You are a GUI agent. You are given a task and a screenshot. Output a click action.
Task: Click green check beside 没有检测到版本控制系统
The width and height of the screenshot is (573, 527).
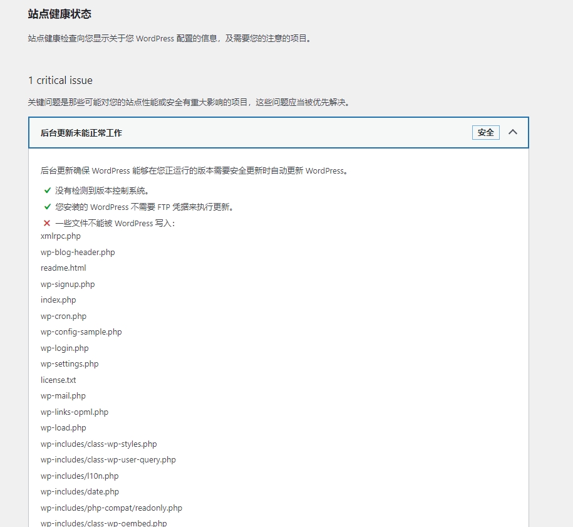tap(48, 190)
